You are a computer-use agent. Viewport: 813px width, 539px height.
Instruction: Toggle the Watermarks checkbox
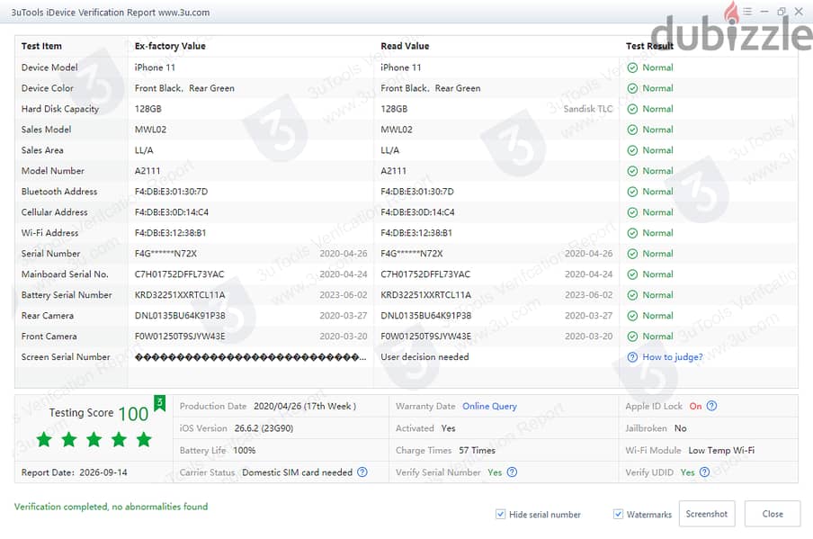point(618,514)
